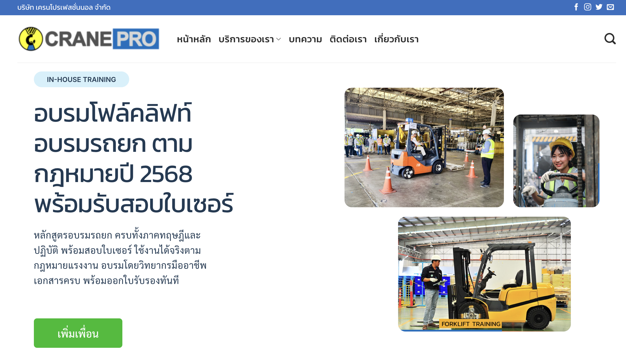
Task: Click the ติดต่อเรา navigation link
Action: tap(348, 39)
